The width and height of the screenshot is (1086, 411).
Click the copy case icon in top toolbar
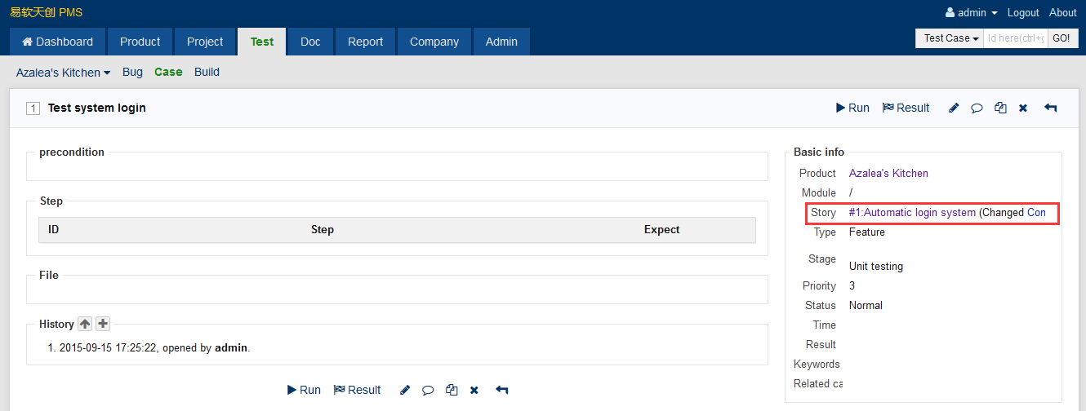click(x=1000, y=108)
